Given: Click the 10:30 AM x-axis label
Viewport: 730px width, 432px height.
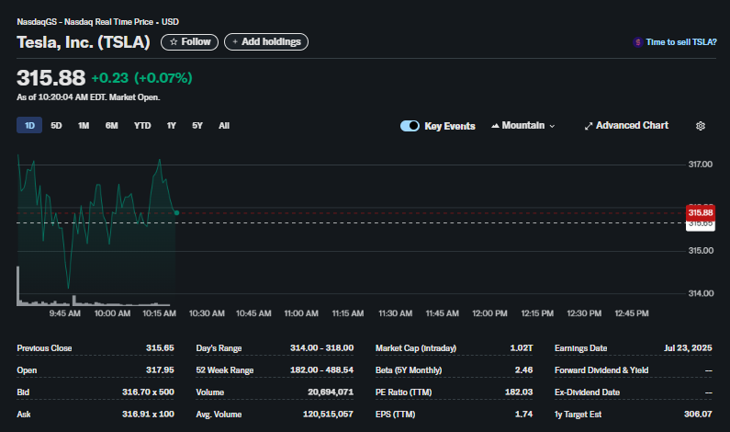Looking at the screenshot, I should click(207, 313).
